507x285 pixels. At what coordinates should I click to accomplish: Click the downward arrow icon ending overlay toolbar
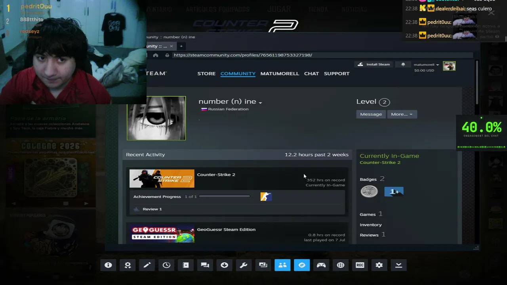(398, 265)
